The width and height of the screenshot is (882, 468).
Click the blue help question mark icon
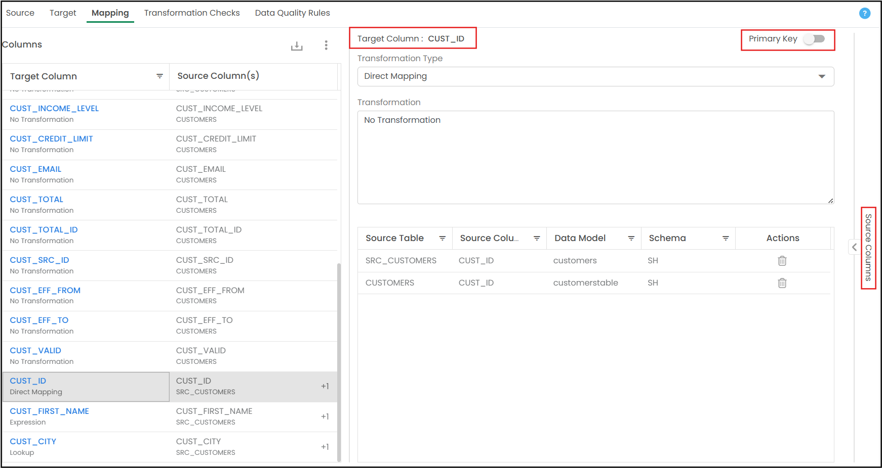(x=865, y=13)
